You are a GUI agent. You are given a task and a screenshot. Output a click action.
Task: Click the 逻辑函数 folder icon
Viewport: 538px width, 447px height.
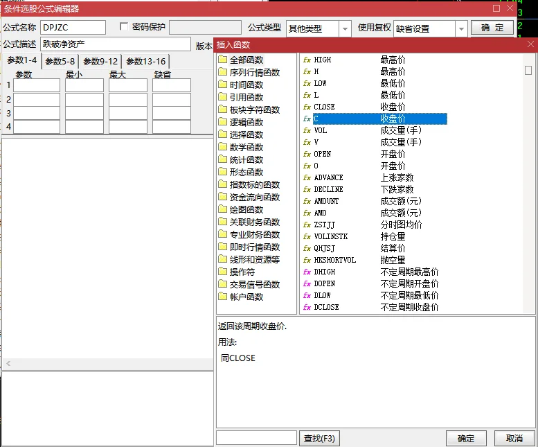pyautogui.click(x=223, y=122)
